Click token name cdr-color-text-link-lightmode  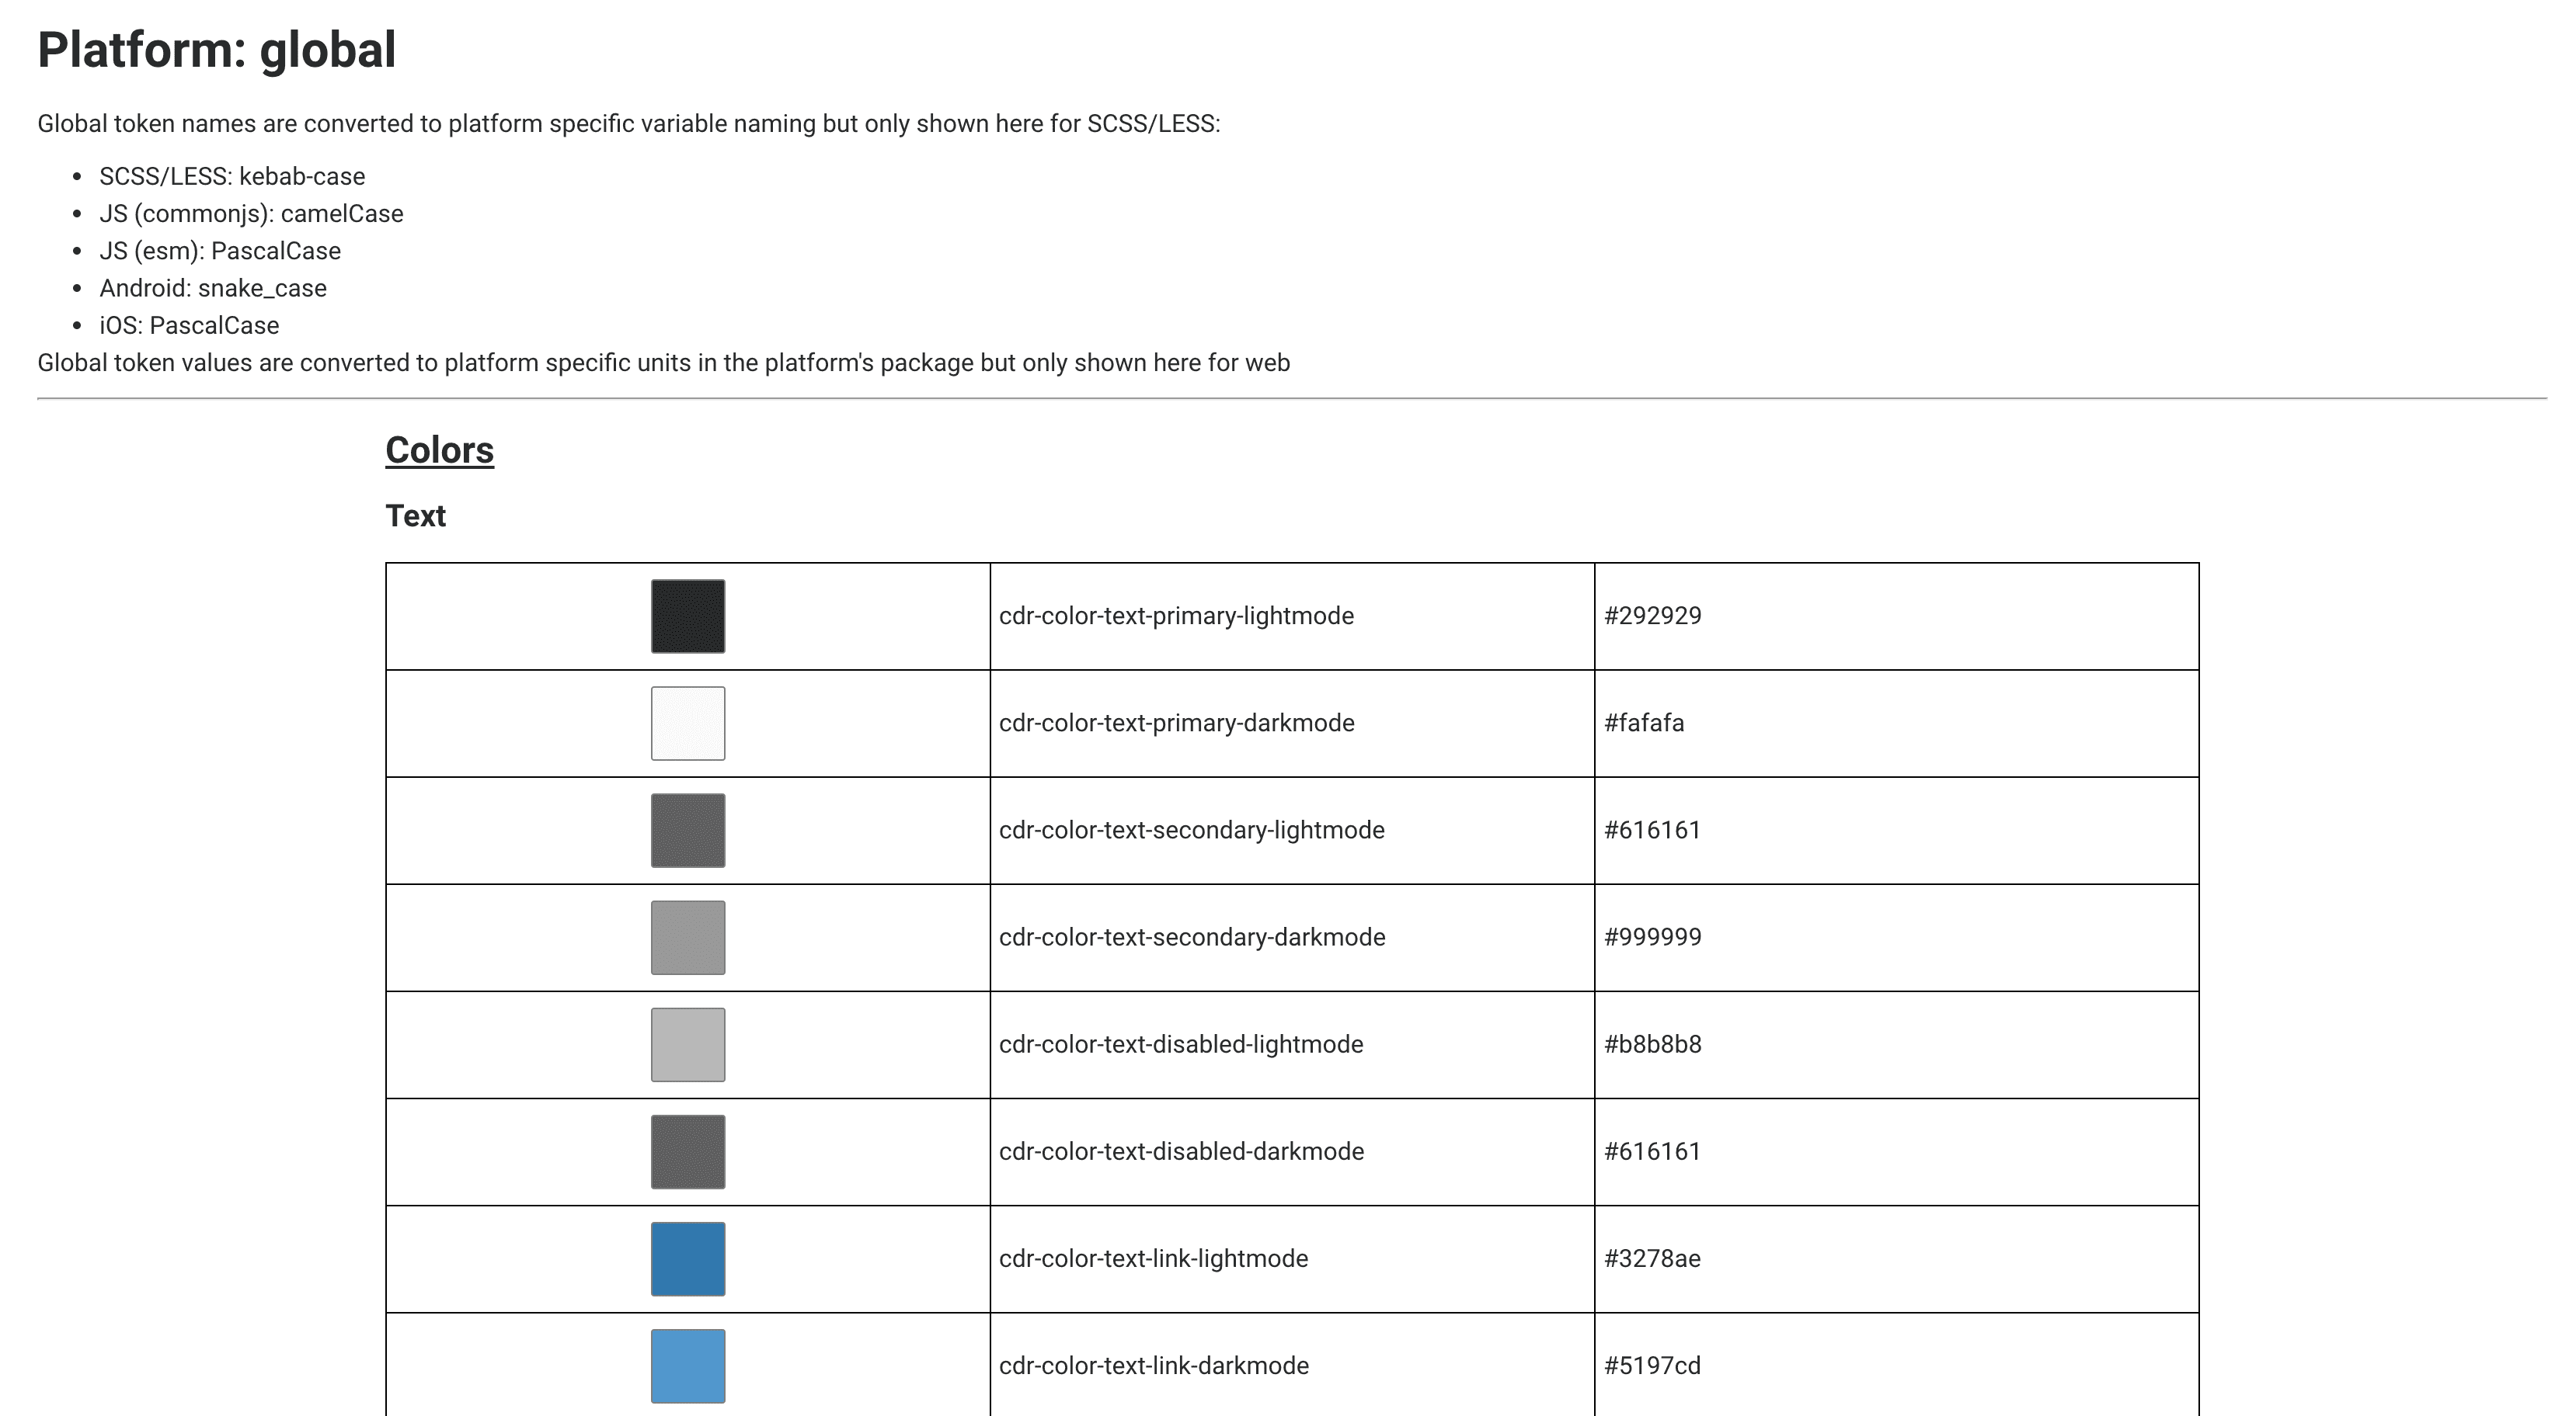pos(1153,1258)
